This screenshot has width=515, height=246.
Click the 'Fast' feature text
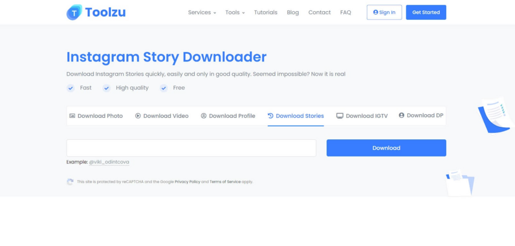tap(85, 88)
